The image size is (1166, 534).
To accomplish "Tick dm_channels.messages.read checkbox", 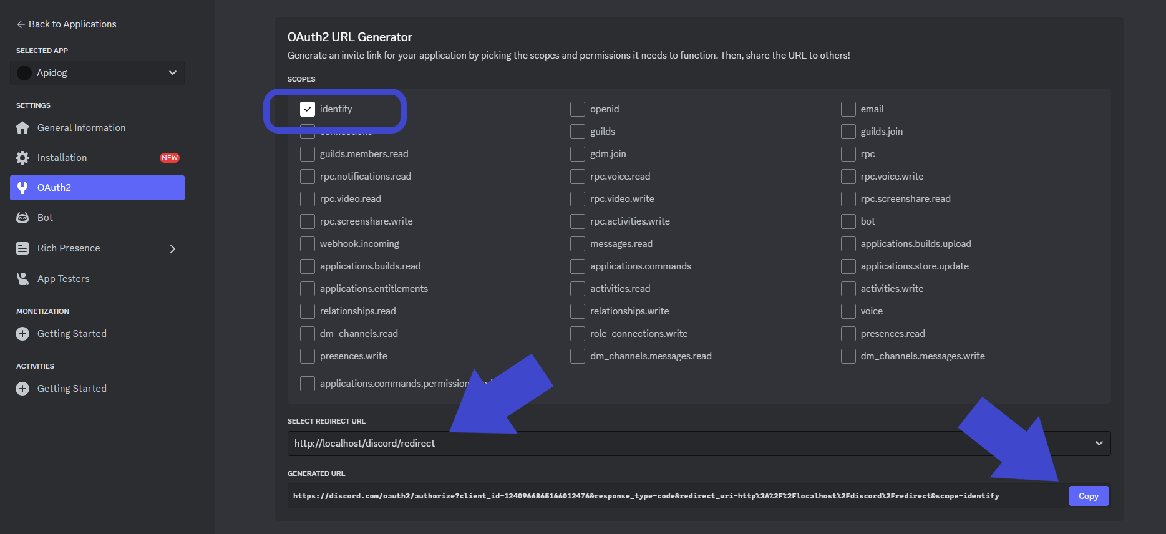I will [578, 356].
